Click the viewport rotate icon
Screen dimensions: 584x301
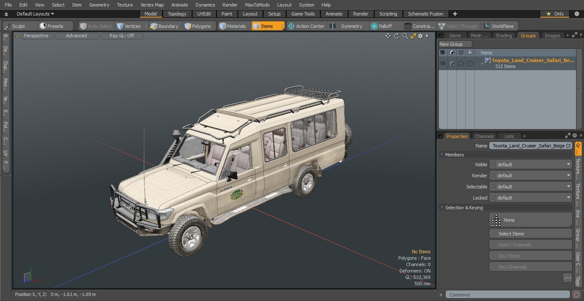397,36
